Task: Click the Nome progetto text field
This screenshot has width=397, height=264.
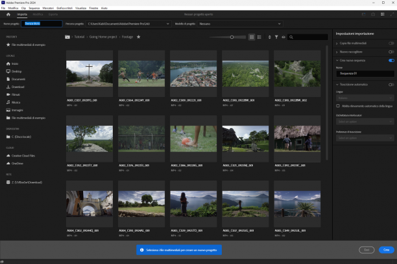Action: [x=42, y=23]
